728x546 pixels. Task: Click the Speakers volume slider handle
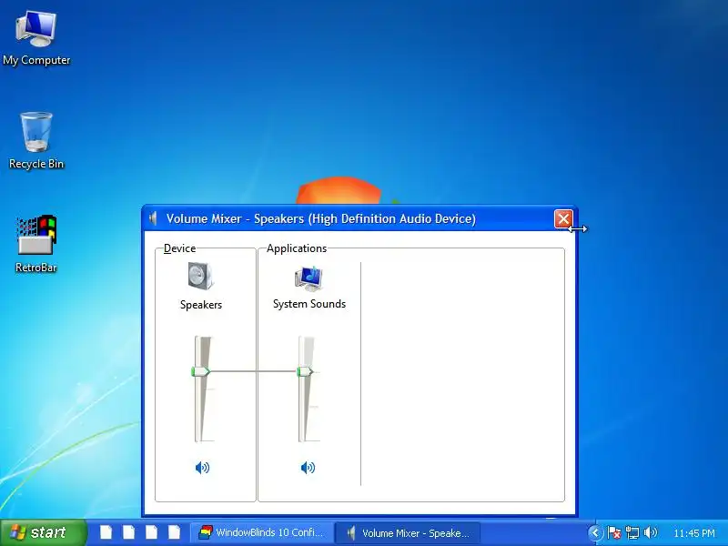click(200, 371)
